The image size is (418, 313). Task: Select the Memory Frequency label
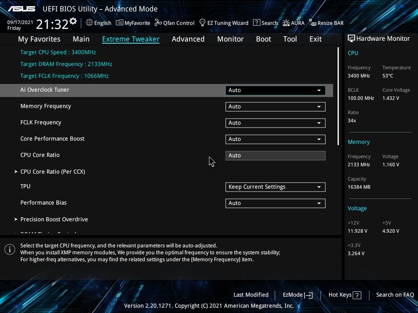pos(46,106)
